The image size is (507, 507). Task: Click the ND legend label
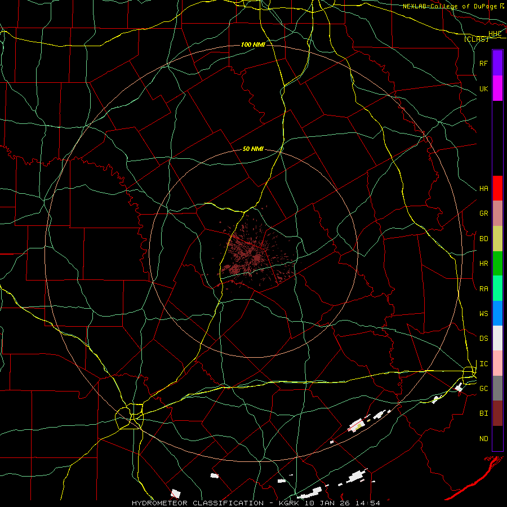[483, 439]
